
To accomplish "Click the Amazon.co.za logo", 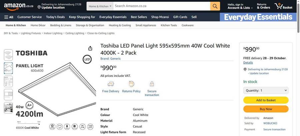I will 19,6.
